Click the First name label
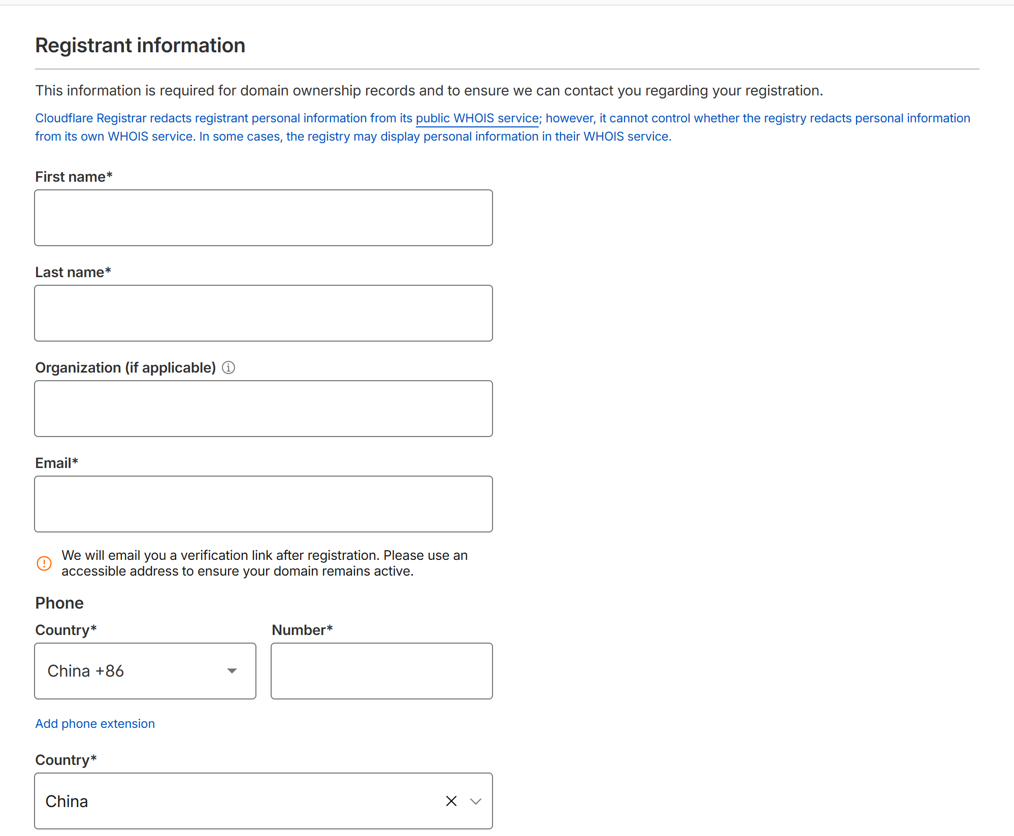This screenshot has height=836, width=1014. click(74, 177)
